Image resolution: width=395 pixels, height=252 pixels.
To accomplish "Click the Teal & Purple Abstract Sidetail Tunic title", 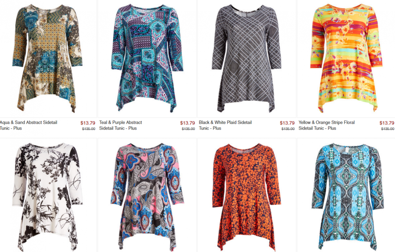I will click(121, 125).
